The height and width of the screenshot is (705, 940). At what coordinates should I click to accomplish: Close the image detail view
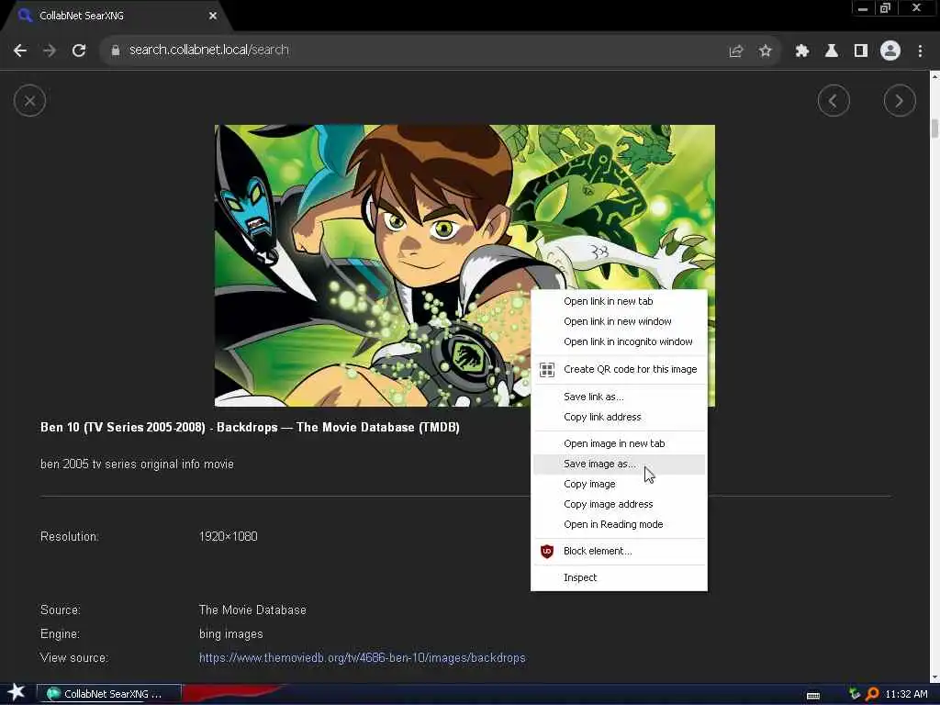pyautogui.click(x=29, y=101)
